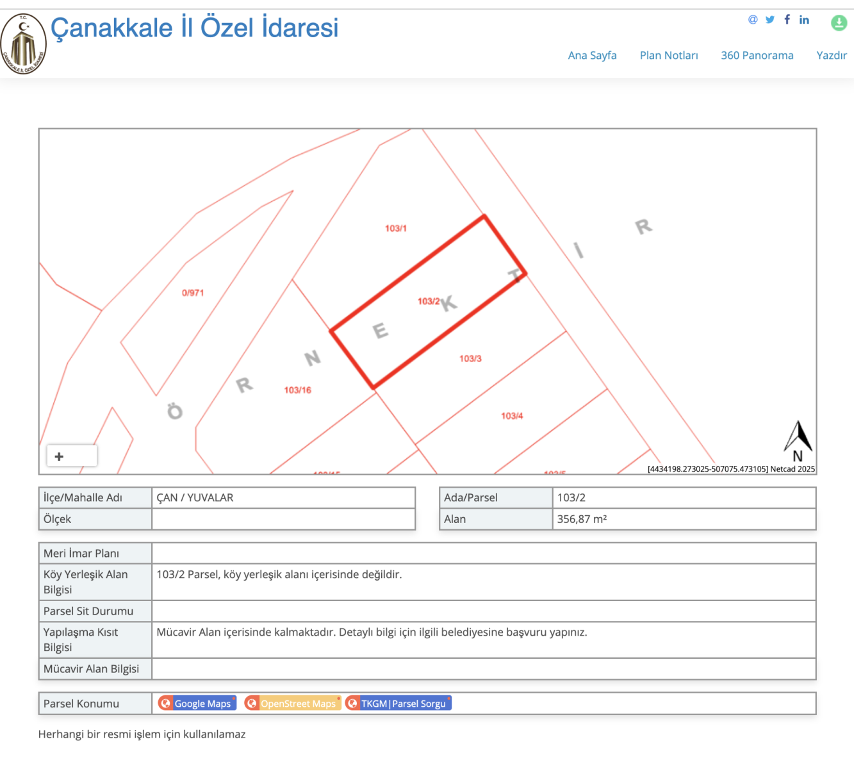Image resolution: width=854 pixels, height=769 pixels.
Task: Open the LinkedIn icon
Action: coord(804,20)
